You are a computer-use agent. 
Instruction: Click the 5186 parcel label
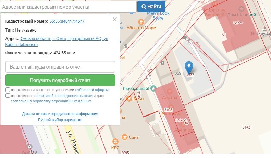coord(179,120)
